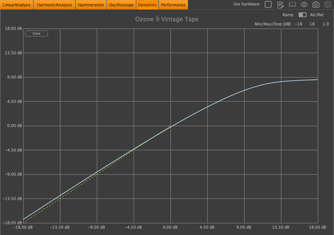
Task: Click the 9.00 dB x-axis label
Action: [x=244, y=227]
